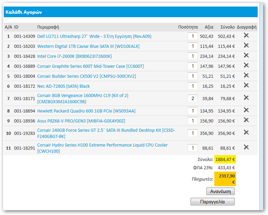
Task: Click the 356,90 € row total
Action: pos(226,133)
